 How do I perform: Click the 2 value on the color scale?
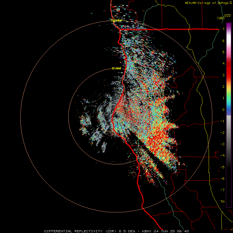click(223, 87)
